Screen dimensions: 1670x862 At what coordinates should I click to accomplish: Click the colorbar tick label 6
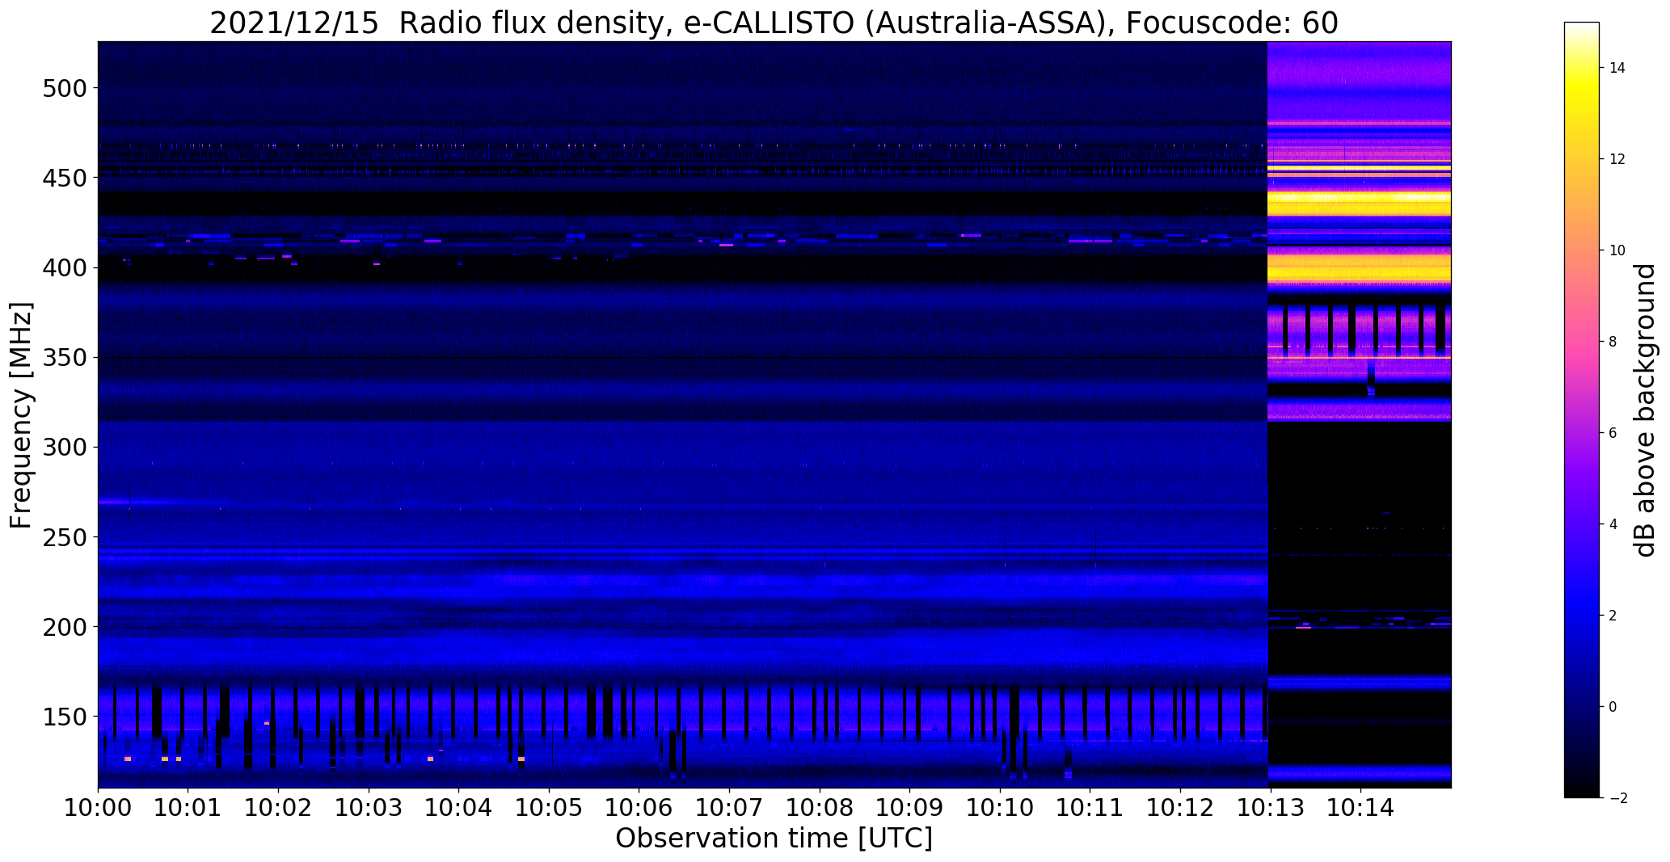(x=1613, y=433)
